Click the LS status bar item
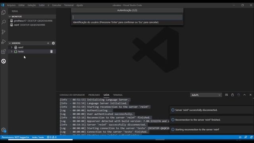Screen dimensions: 254x143 (240, 137)
